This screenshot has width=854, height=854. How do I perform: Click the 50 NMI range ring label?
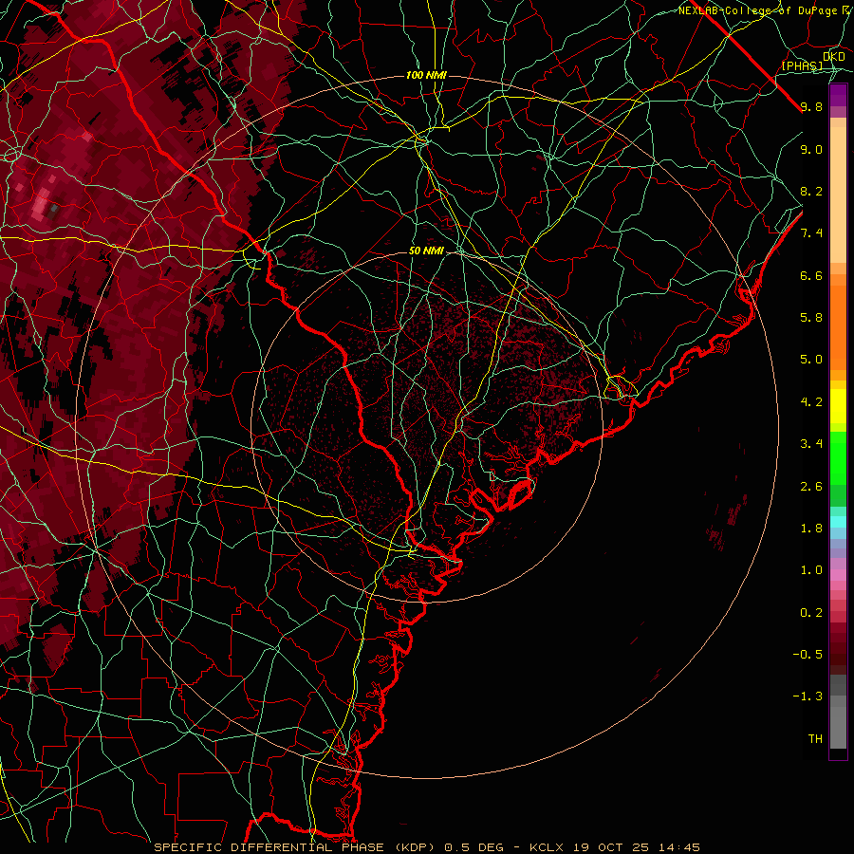pos(426,251)
